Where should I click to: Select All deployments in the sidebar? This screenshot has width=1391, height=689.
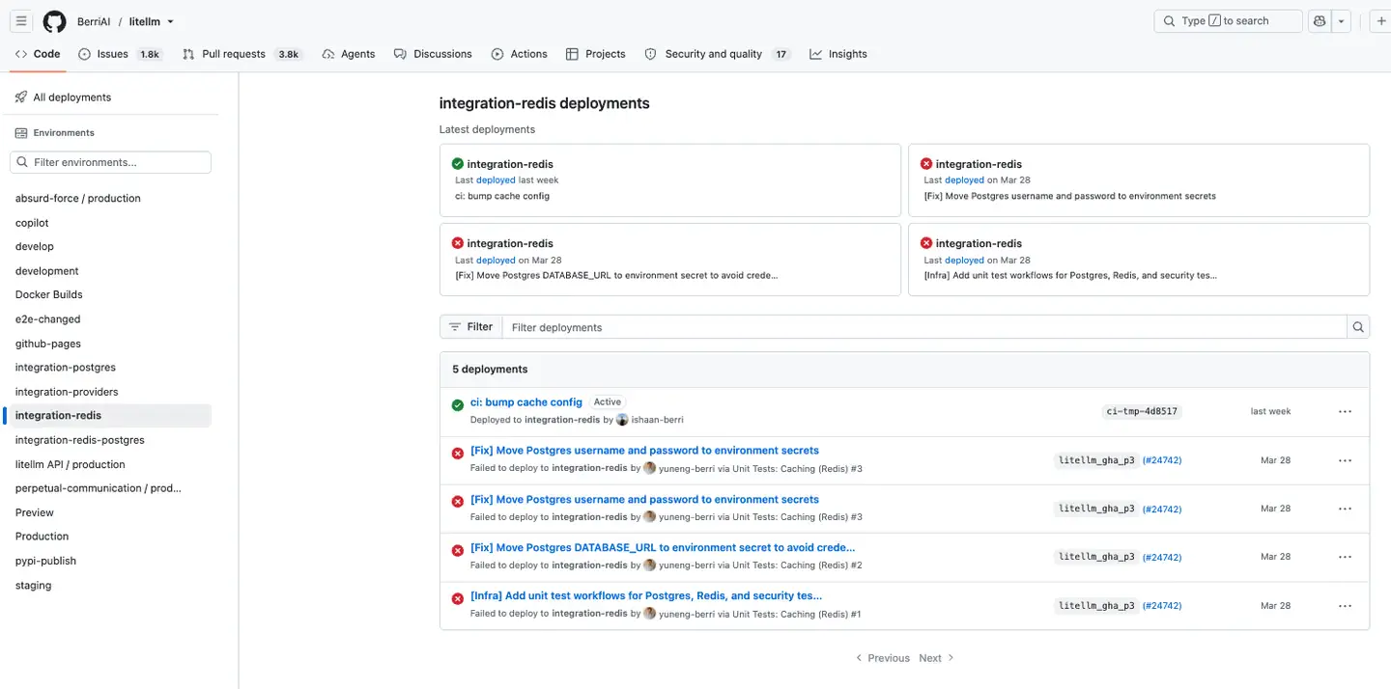click(71, 97)
